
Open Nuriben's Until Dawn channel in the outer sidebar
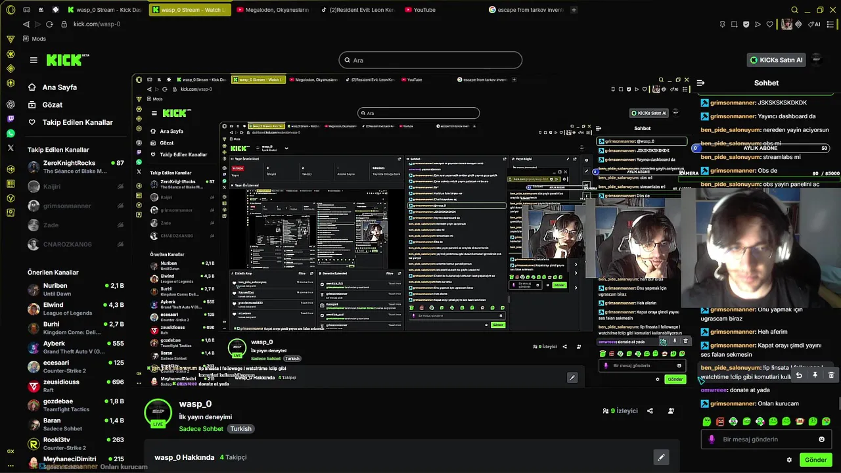76,290
